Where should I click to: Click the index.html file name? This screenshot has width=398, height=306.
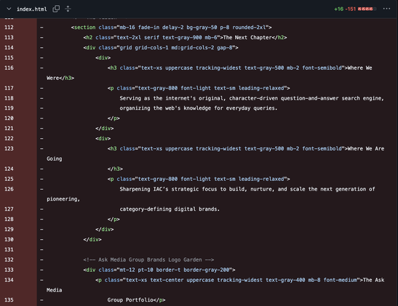click(32, 9)
